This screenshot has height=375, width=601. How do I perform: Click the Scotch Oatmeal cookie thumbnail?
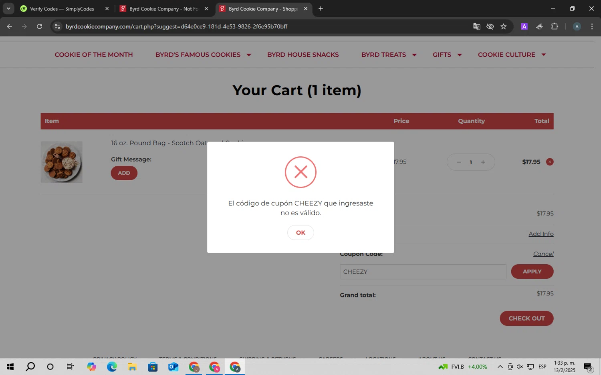coord(61,162)
